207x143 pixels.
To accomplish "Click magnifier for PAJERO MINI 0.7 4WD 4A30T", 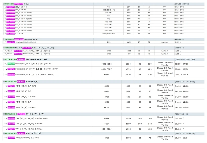I will (6, 107).
